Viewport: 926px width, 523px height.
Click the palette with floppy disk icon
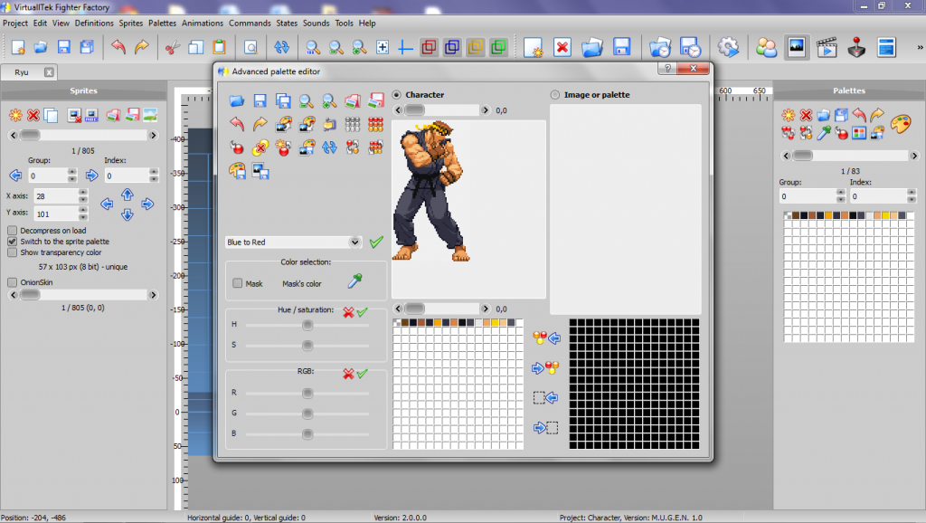[237, 171]
